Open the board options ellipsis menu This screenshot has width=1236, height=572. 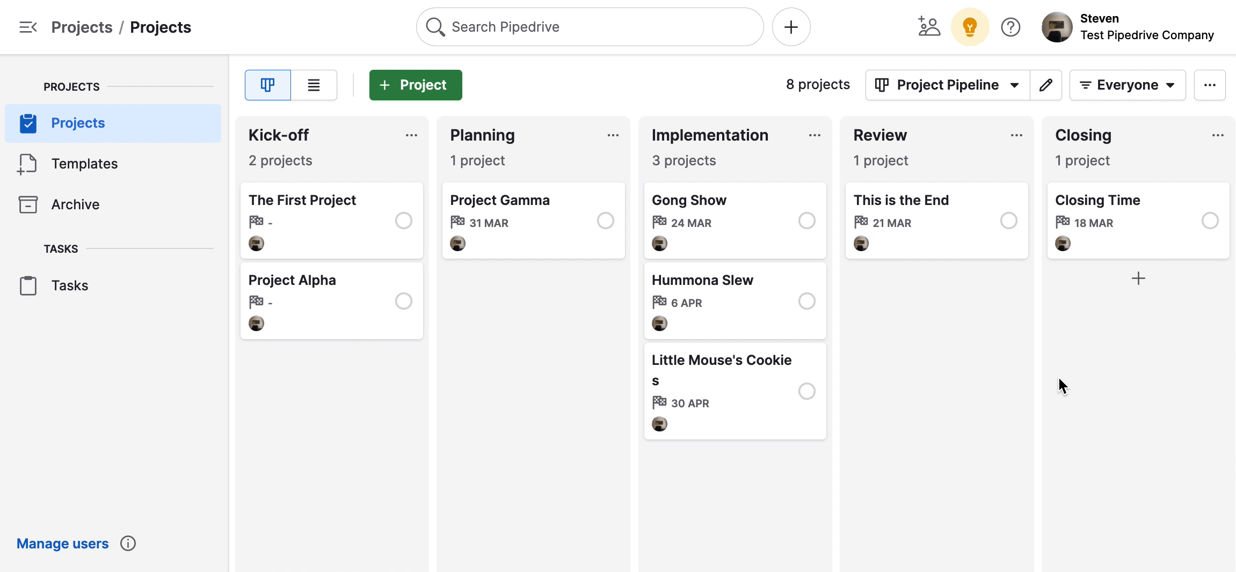(1211, 84)
